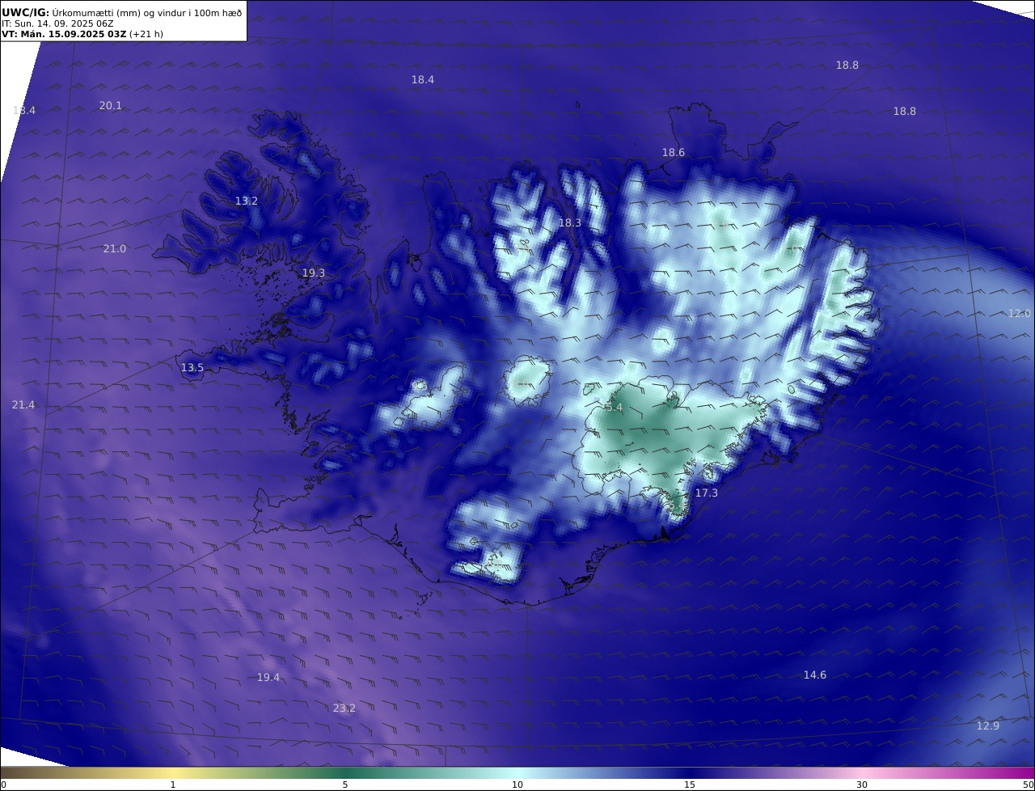Click the VT: Mán. 15.09.2025 03Z line
Screen dimensions: 1035x791
click(x=82, y=34)
